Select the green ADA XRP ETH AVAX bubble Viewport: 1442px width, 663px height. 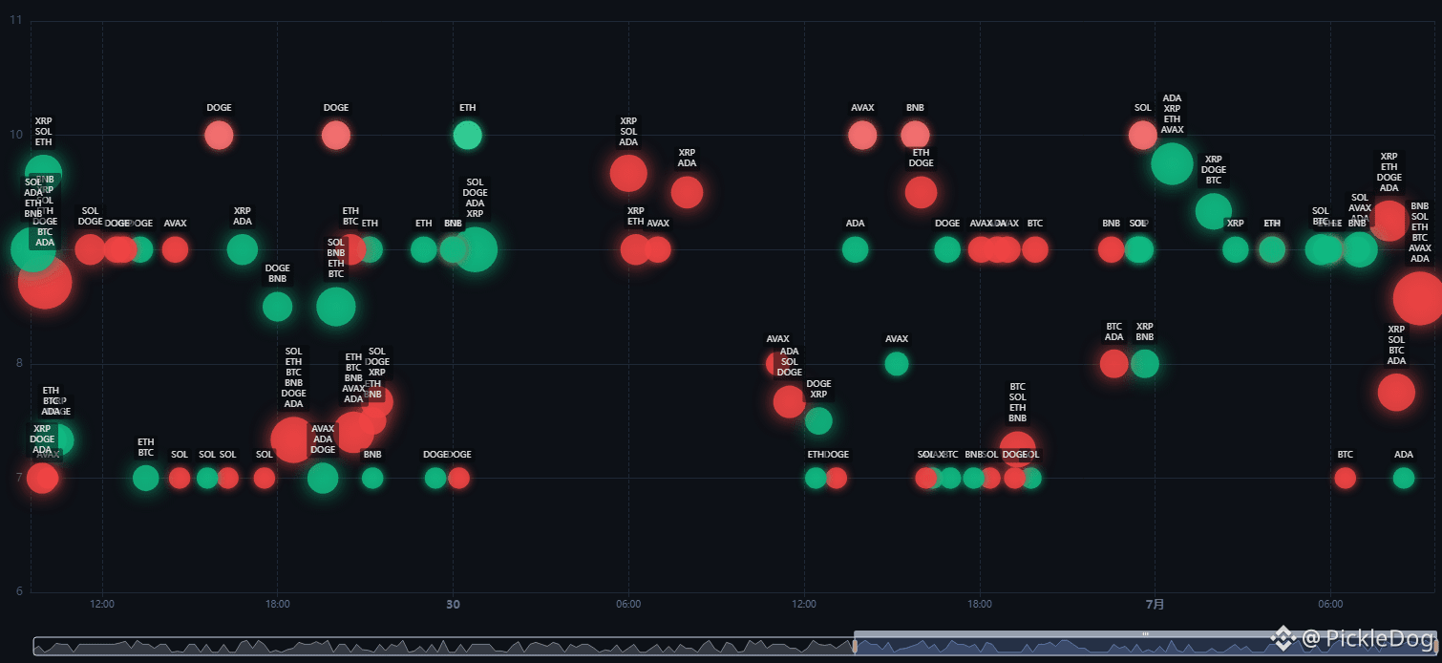tap(1172, 163)
